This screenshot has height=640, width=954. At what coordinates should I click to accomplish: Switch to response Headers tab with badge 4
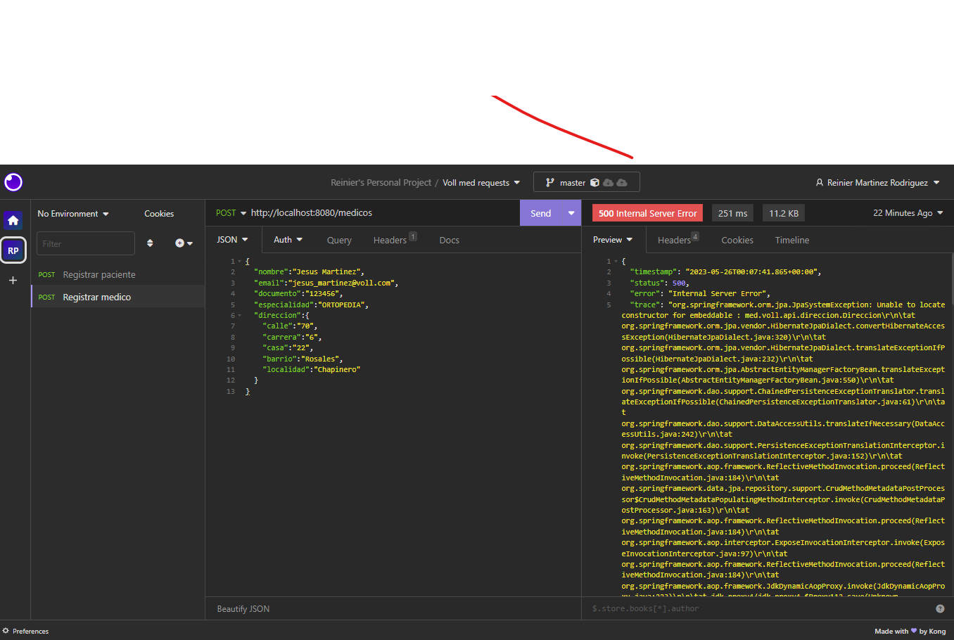pos(678,240)
